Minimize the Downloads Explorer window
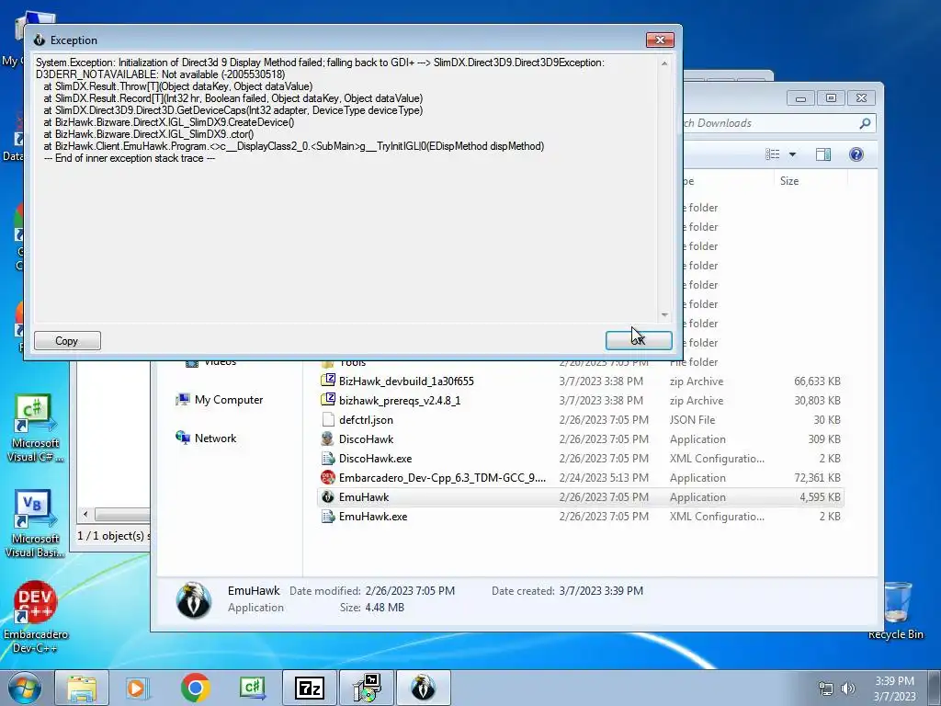 (x=800, y=97)
